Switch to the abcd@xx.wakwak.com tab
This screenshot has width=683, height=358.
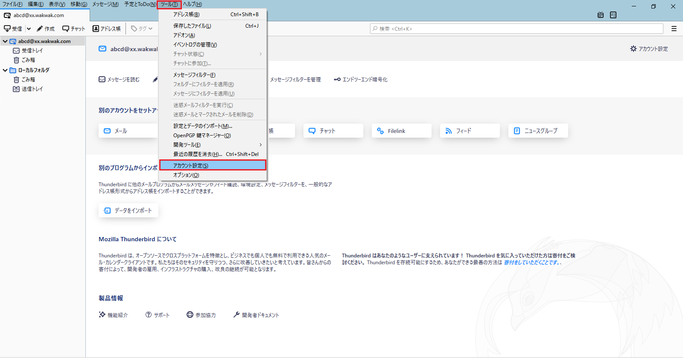(45, 15)
